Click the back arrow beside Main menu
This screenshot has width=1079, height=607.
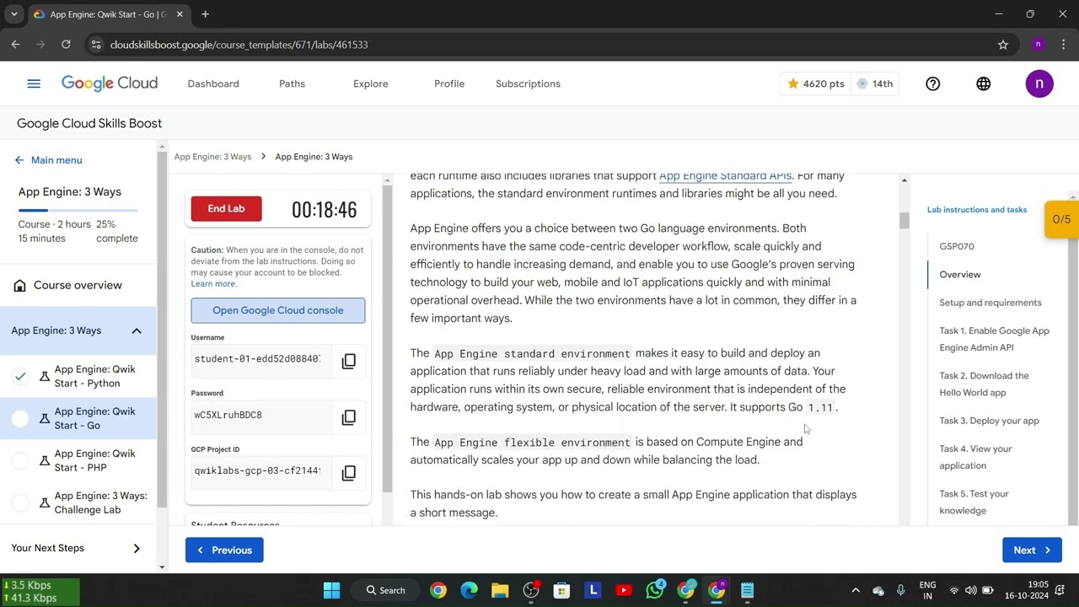(19, 160)
